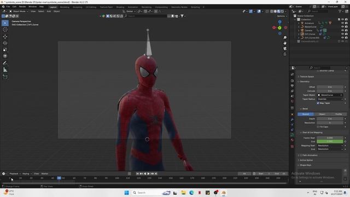Select the Annotate tool
The width and height of the screenshot is (350, 197).
5,63
